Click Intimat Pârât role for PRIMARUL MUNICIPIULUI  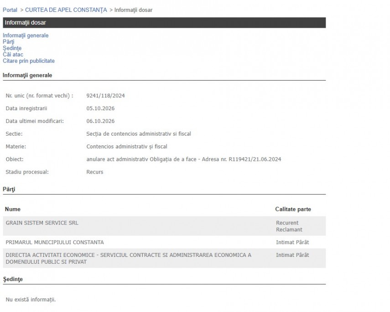292,242
